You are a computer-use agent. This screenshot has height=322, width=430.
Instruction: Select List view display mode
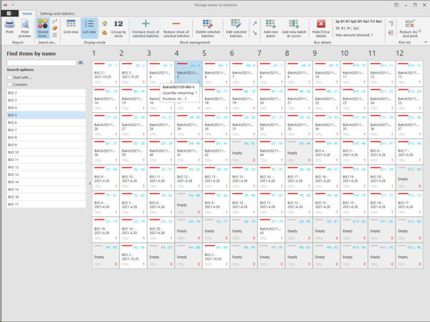coord(90,27)
